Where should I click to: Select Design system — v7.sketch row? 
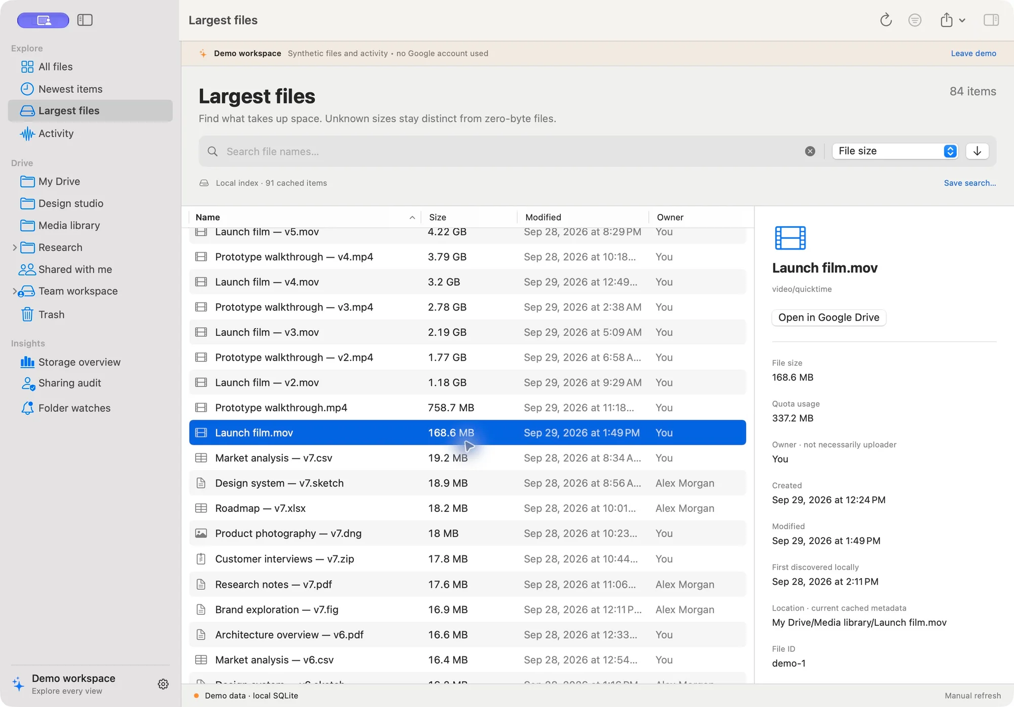click(467, 483)
